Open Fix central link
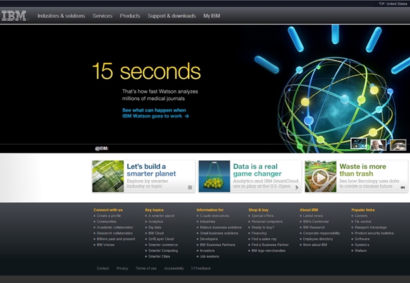Screen dimensions: 410x283 pos(363,222)
